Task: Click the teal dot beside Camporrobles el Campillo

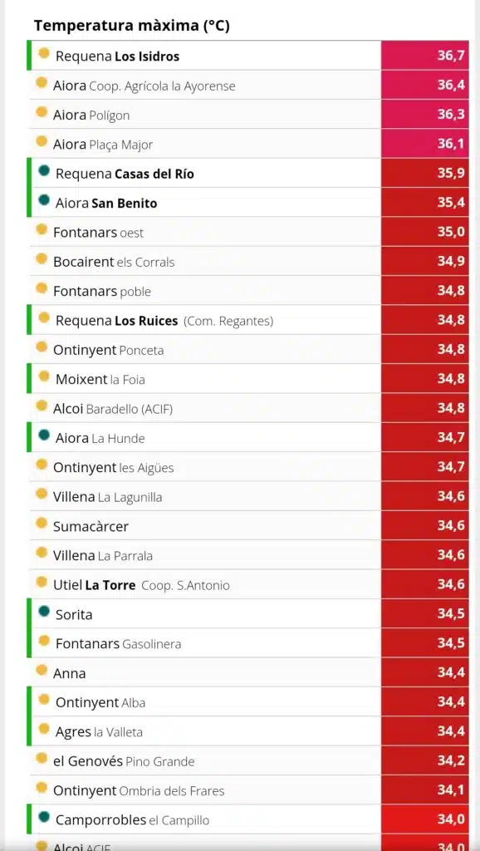Action: (x=44, y=818)
